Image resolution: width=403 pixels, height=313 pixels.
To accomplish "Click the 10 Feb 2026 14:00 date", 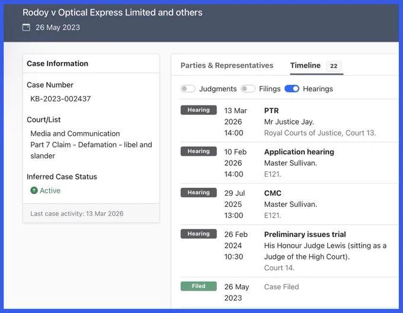I will tap(235, 163).
